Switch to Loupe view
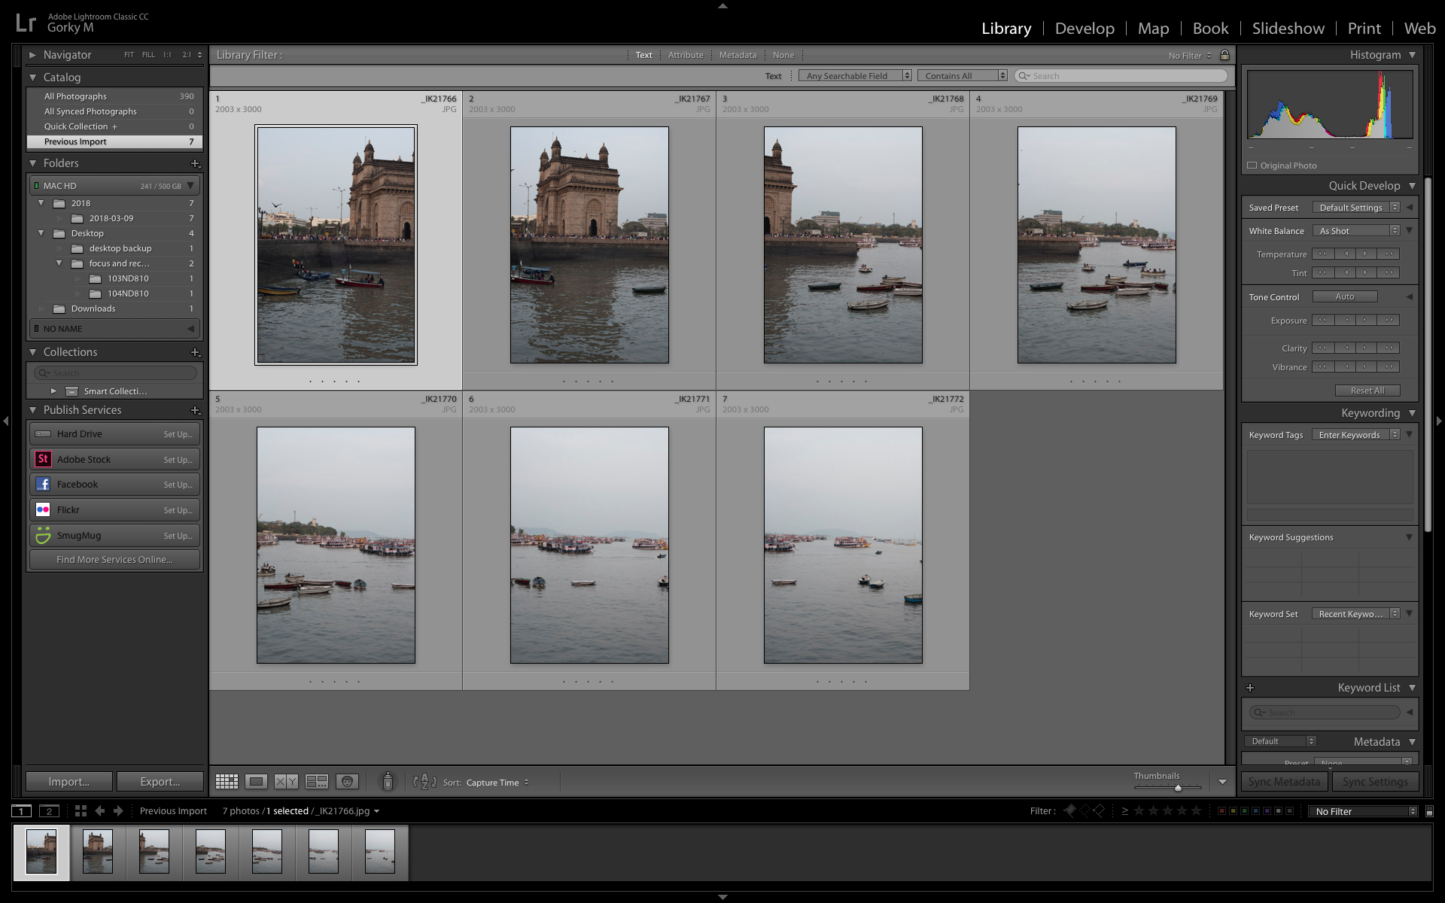The height and width of the screenshot is (903, 1445). (256, 782)
